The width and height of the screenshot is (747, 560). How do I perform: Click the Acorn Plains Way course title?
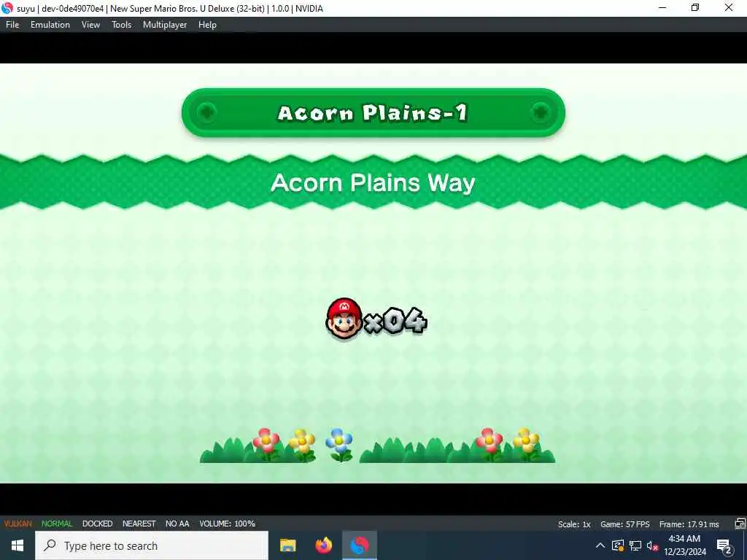373,182
